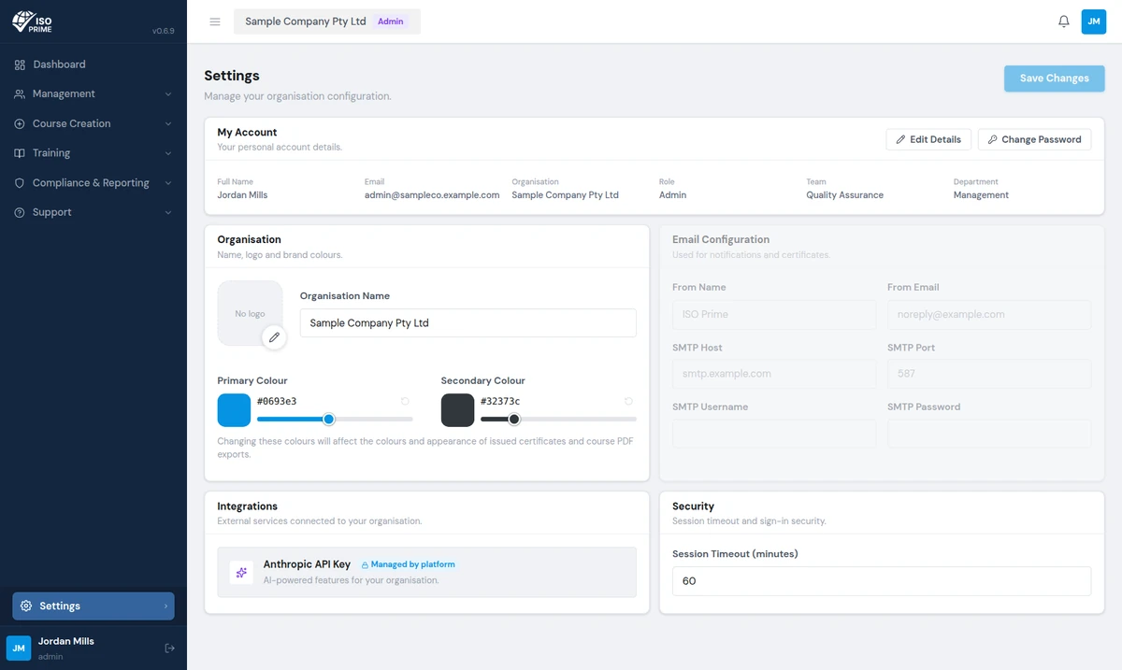Image resolution: width=1122 pixels, height=670 pixels.
Task: Click the Training book icon
Action: [20, 153]
